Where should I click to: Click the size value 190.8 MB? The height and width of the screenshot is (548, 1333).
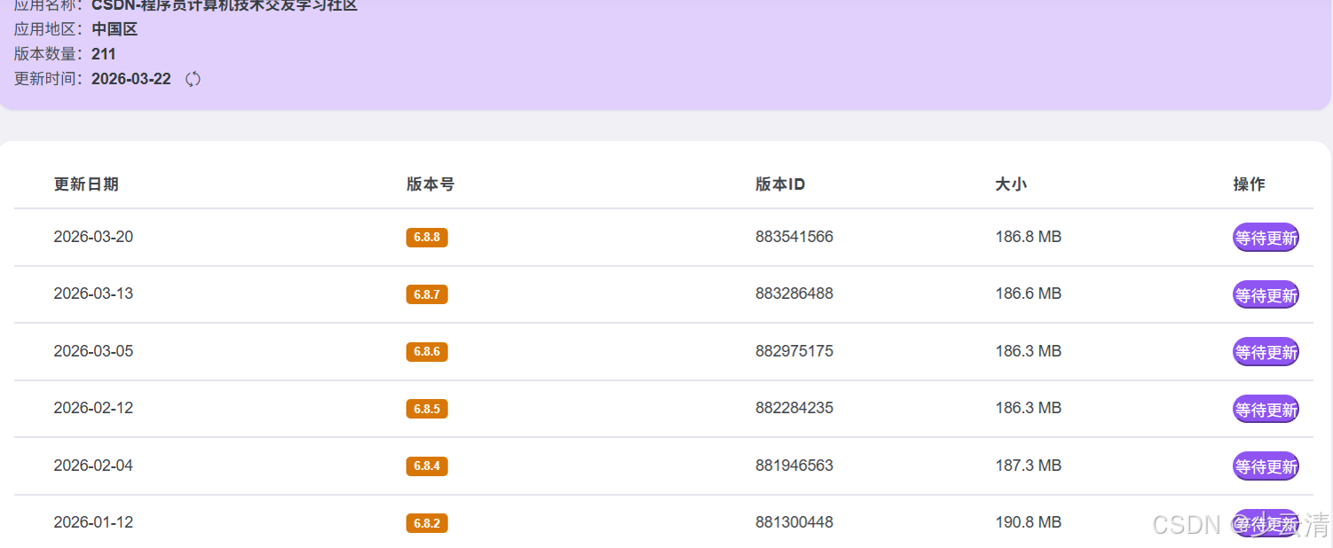coord(1029,522)
